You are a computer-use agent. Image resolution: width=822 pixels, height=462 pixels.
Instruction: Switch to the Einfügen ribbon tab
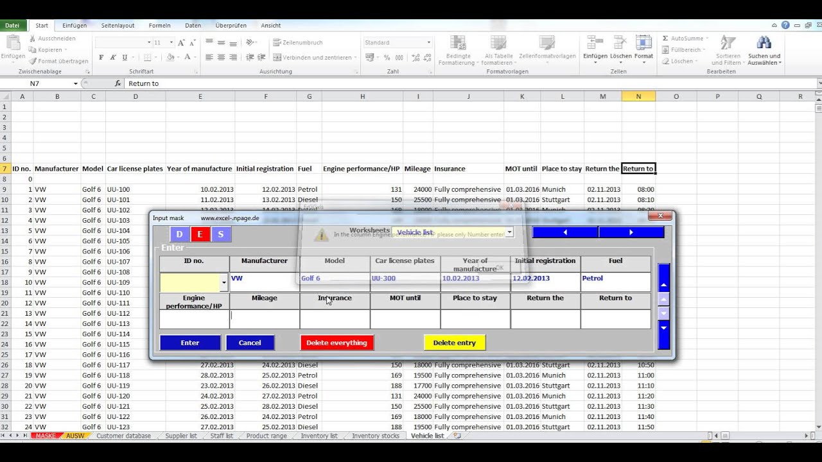point(74,26)
